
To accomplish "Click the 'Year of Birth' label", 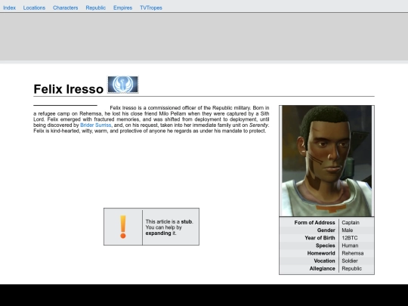I will [x=320, y=238].
